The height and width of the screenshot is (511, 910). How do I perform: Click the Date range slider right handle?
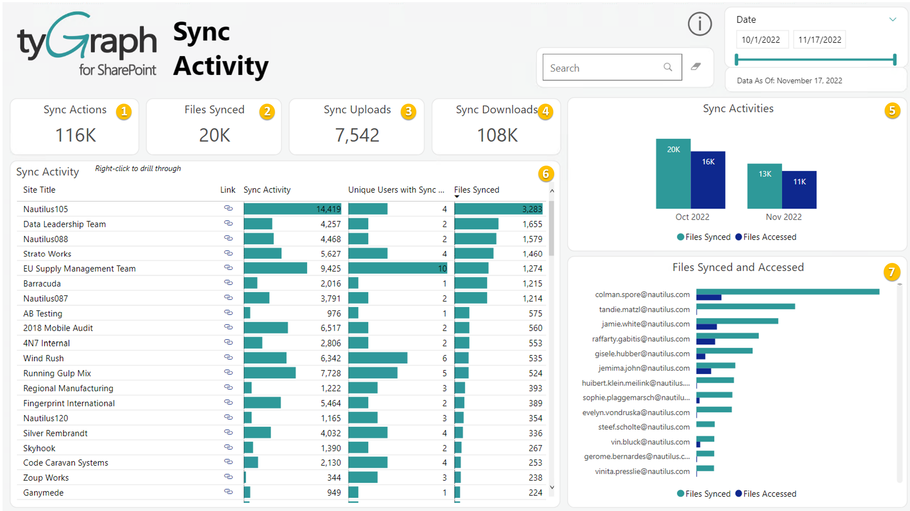coord(895,60)
